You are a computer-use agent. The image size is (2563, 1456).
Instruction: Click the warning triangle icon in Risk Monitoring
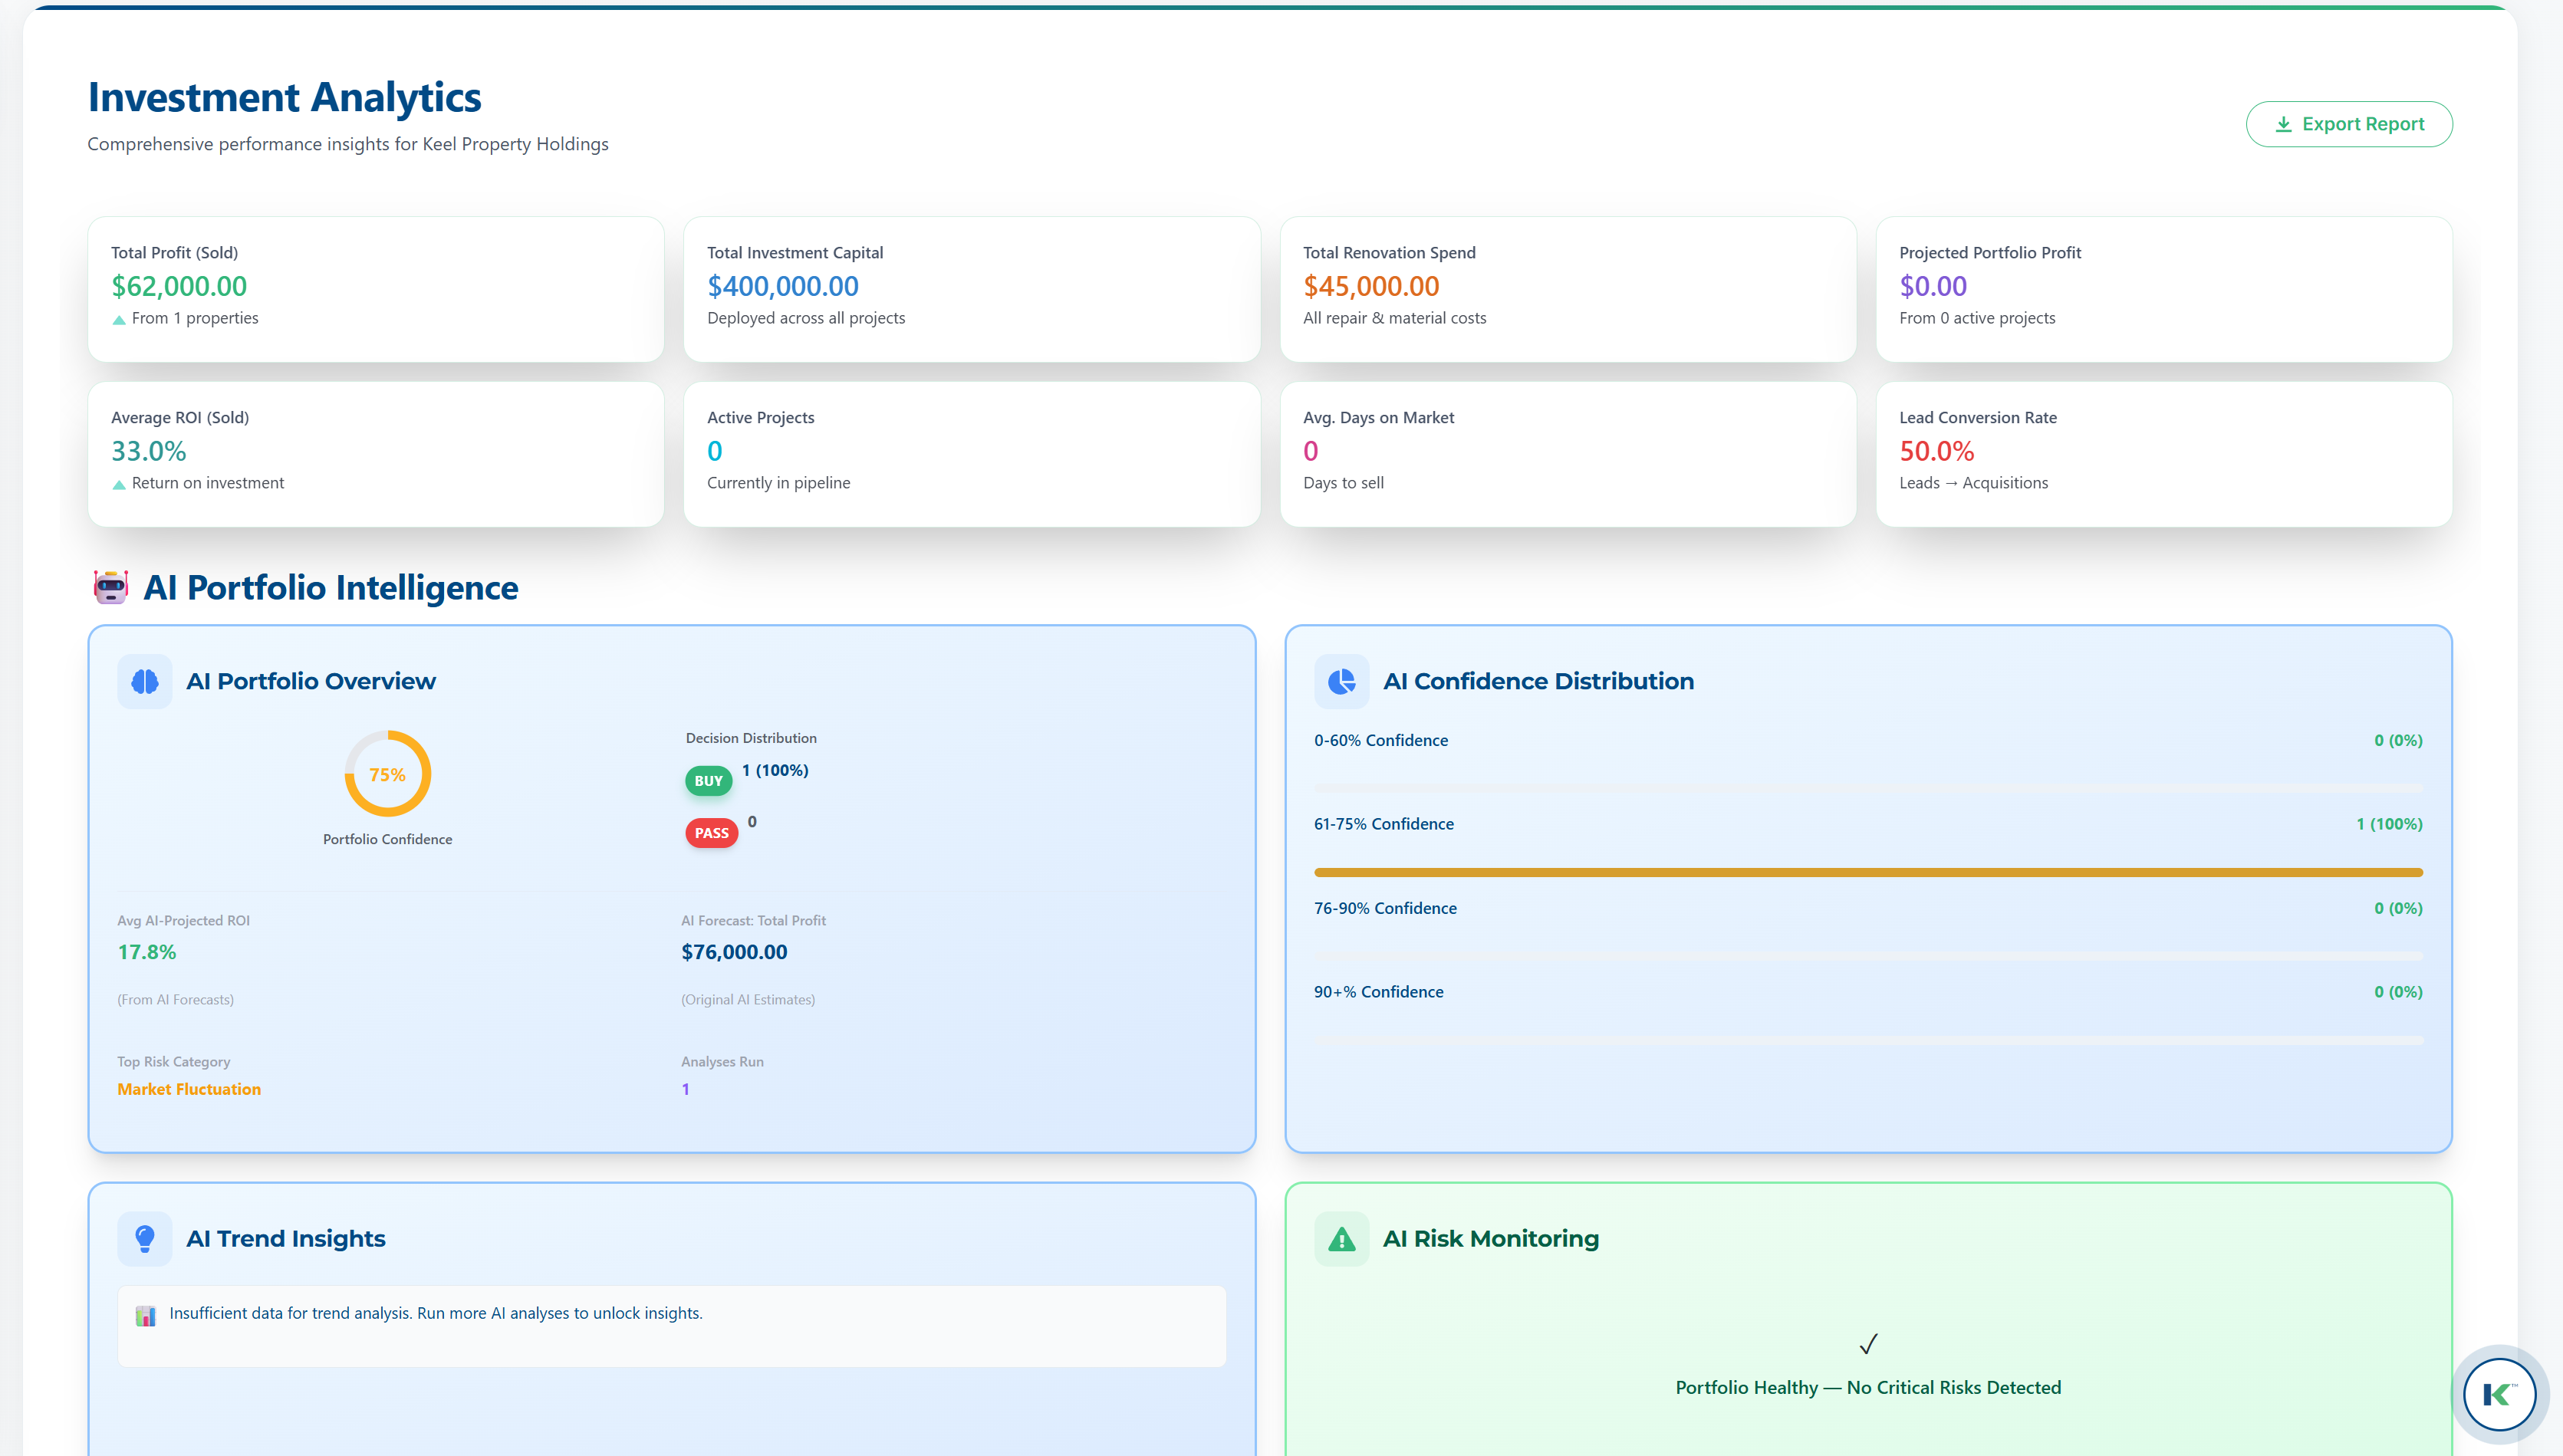pyautogui.click(x=1341, y=1239)
